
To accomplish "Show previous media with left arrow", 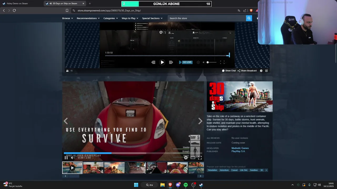I will pos(66,121).
